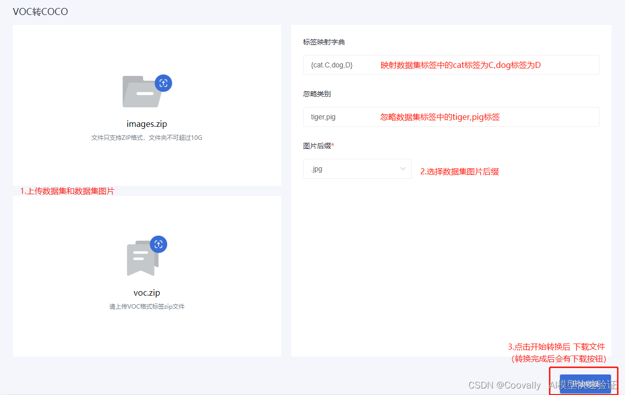Click the 图片后缀 required field label

319,146
